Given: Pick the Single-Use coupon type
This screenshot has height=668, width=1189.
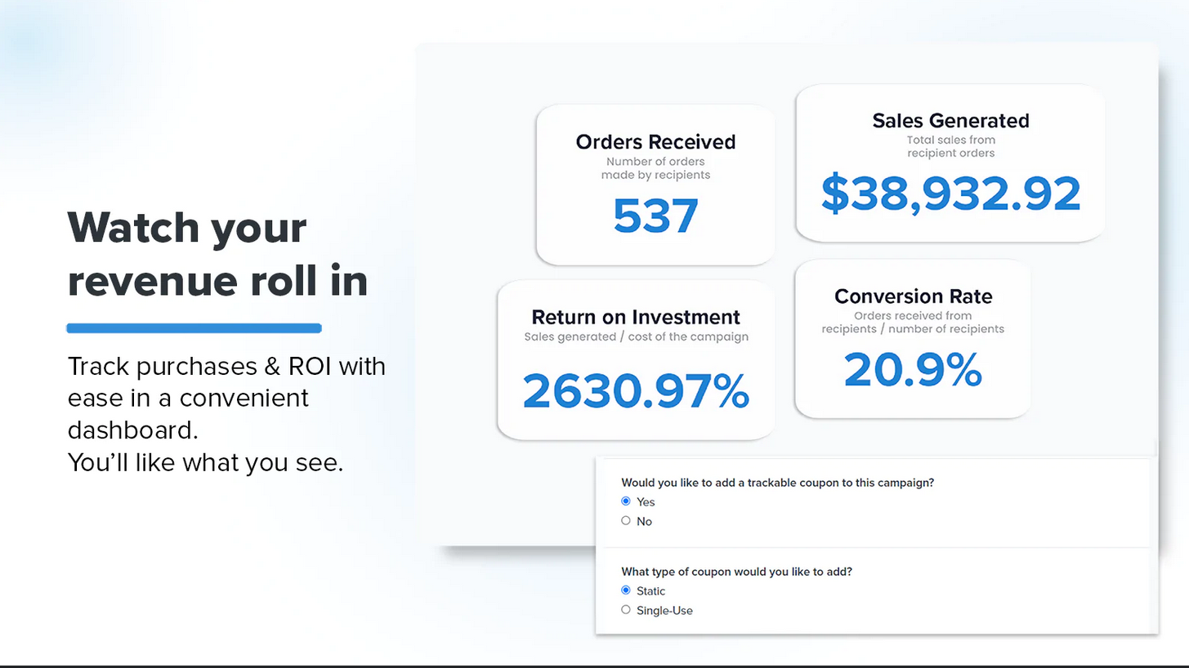Looking at the screenshot, I should (x=626, y=610).
